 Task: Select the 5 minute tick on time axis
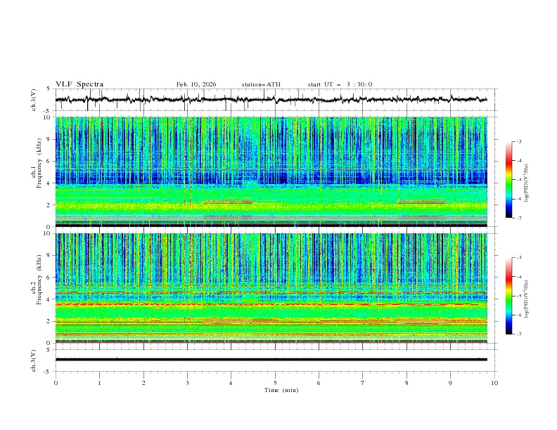pyautogui.click(x=275, y=382)
